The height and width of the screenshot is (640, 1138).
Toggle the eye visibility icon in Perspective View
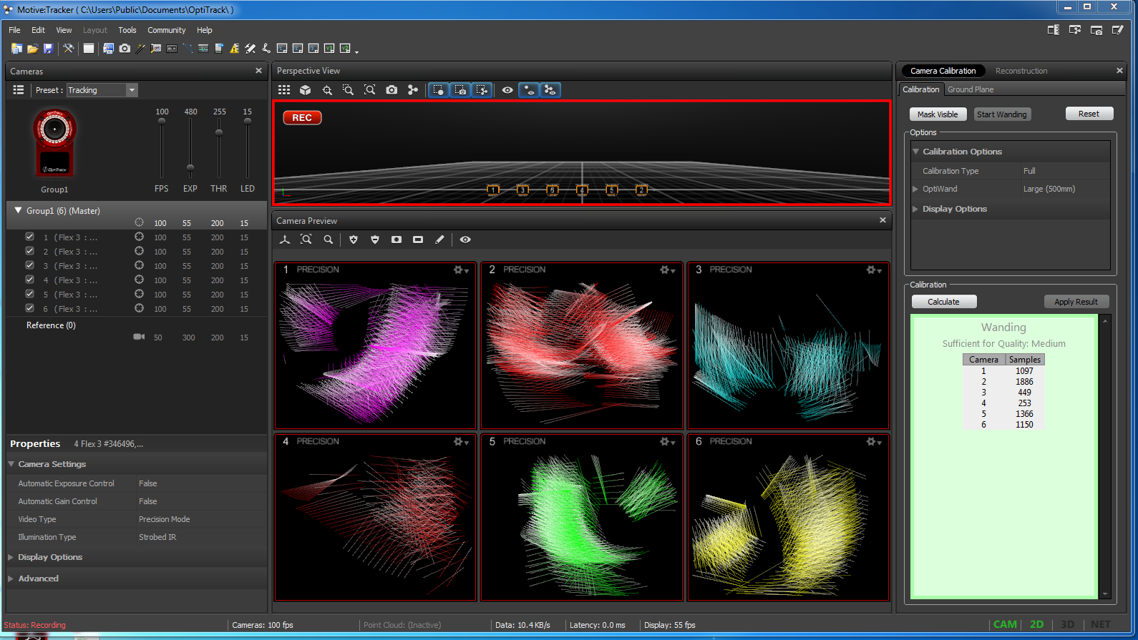click(x=507, y=90)
